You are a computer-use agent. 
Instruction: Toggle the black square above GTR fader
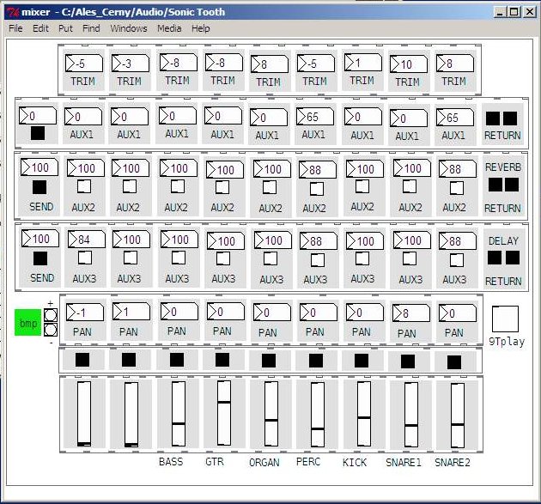click(x=222, y=360)
